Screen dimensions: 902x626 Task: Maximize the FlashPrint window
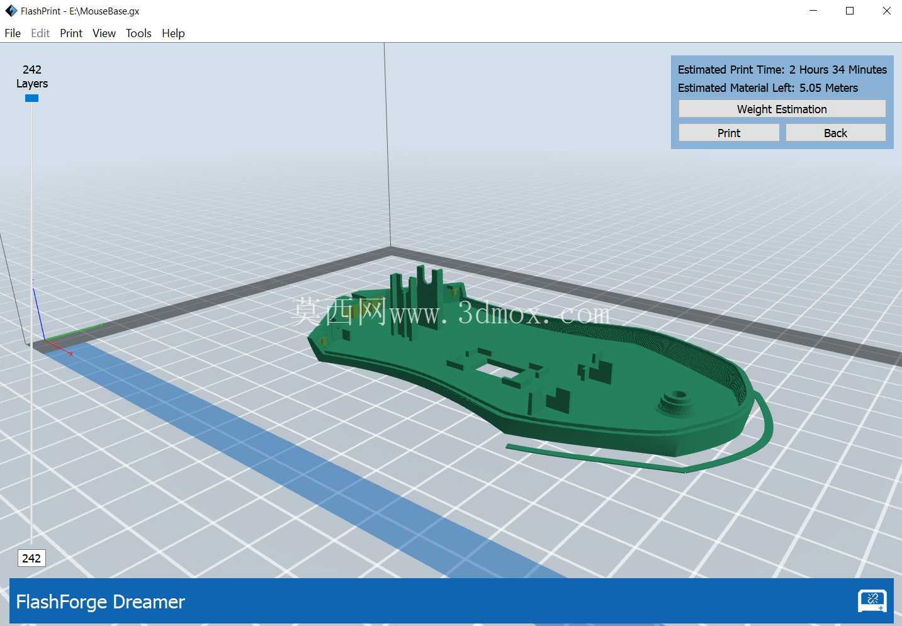tap(850, 11)
